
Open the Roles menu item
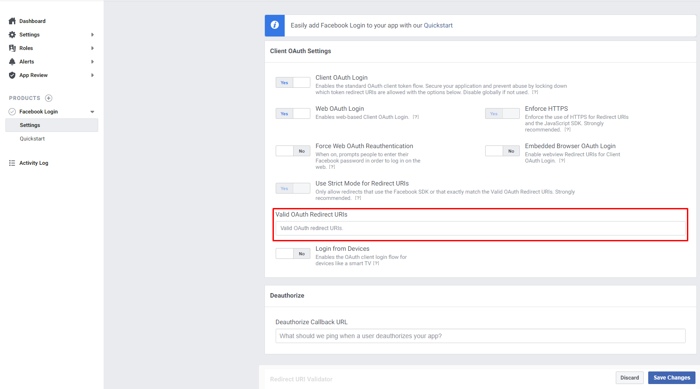pyautogui.click(x=26, y=48)
